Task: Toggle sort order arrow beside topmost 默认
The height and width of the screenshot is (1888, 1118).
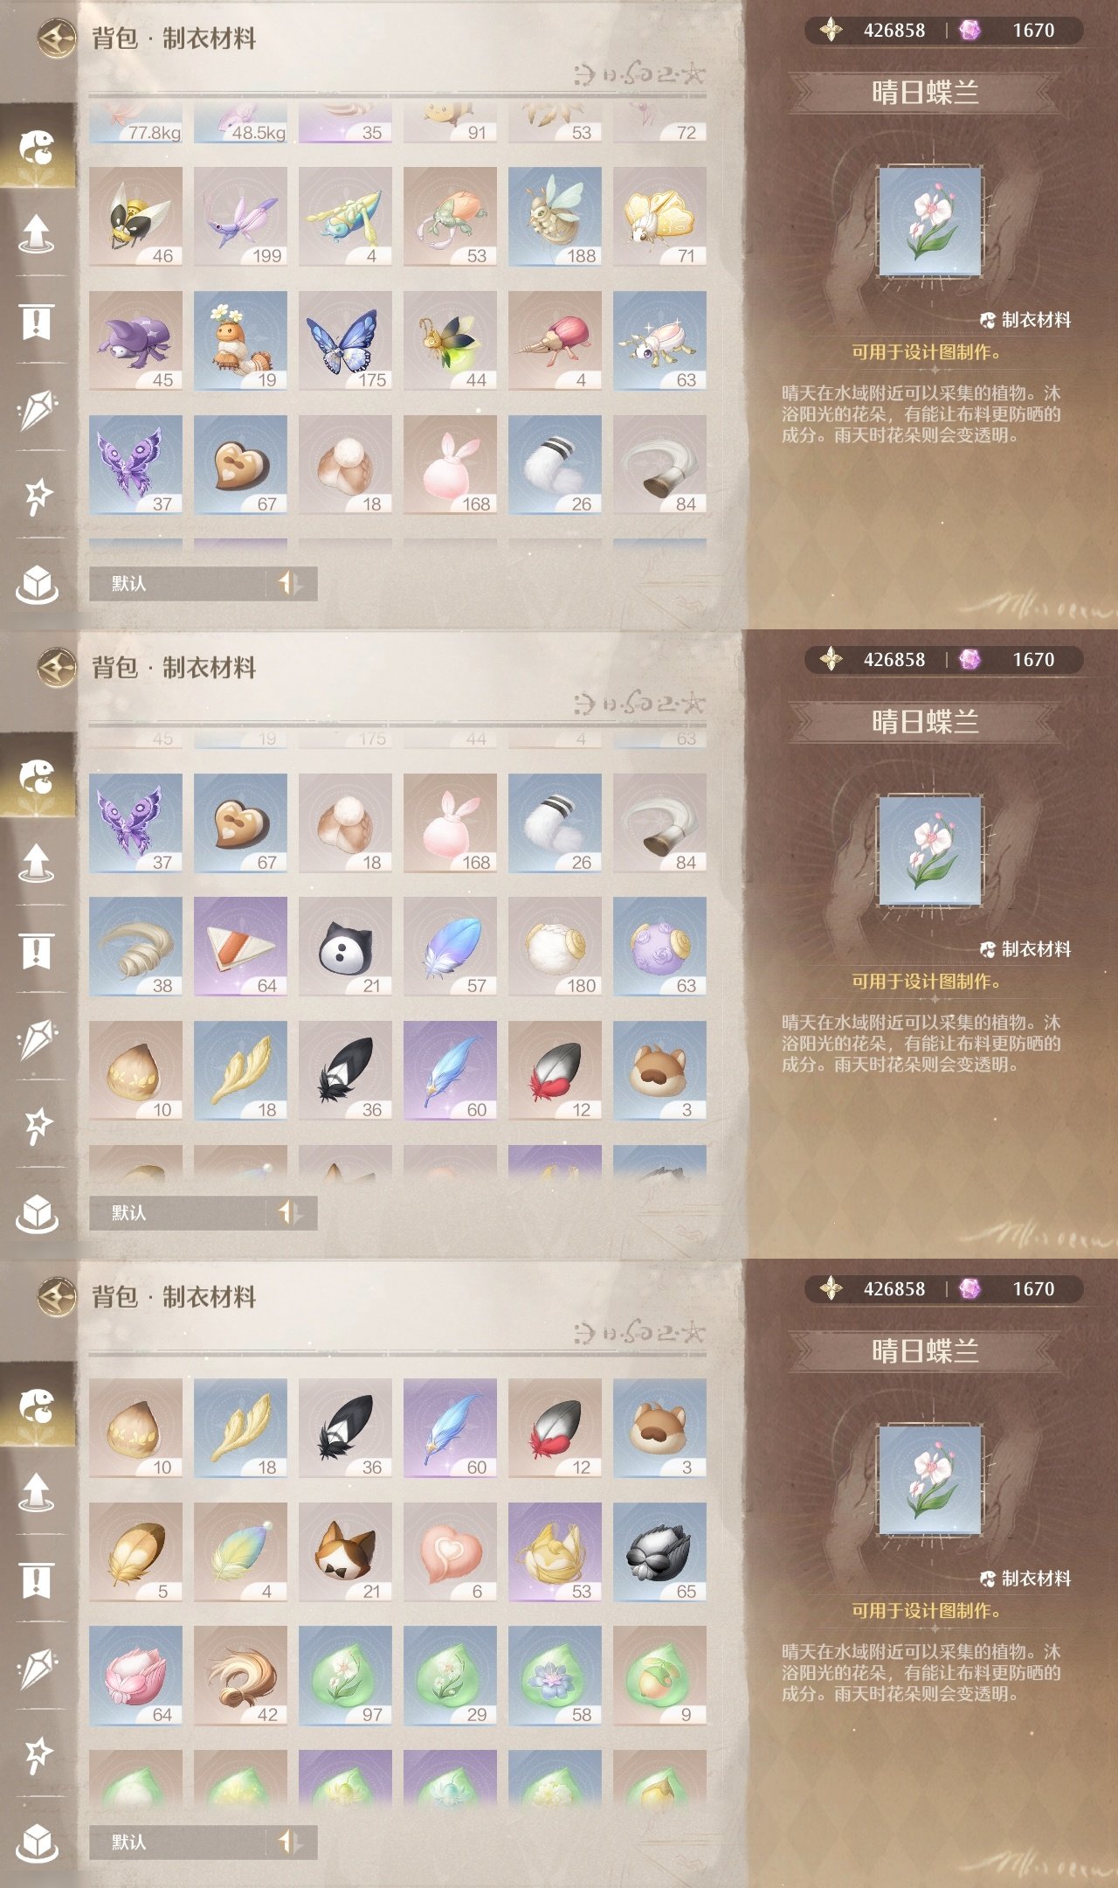Action: [290, 583]
